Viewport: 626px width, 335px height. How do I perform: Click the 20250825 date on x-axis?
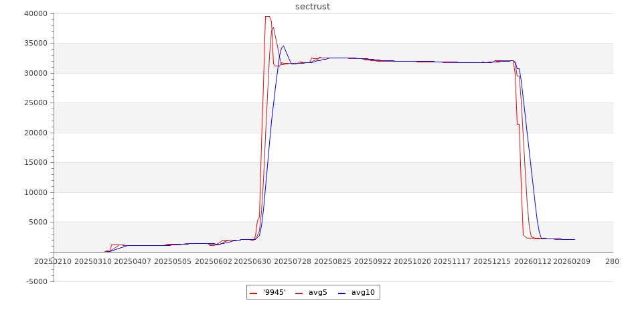pyautogui.click(x=332, y=261)
